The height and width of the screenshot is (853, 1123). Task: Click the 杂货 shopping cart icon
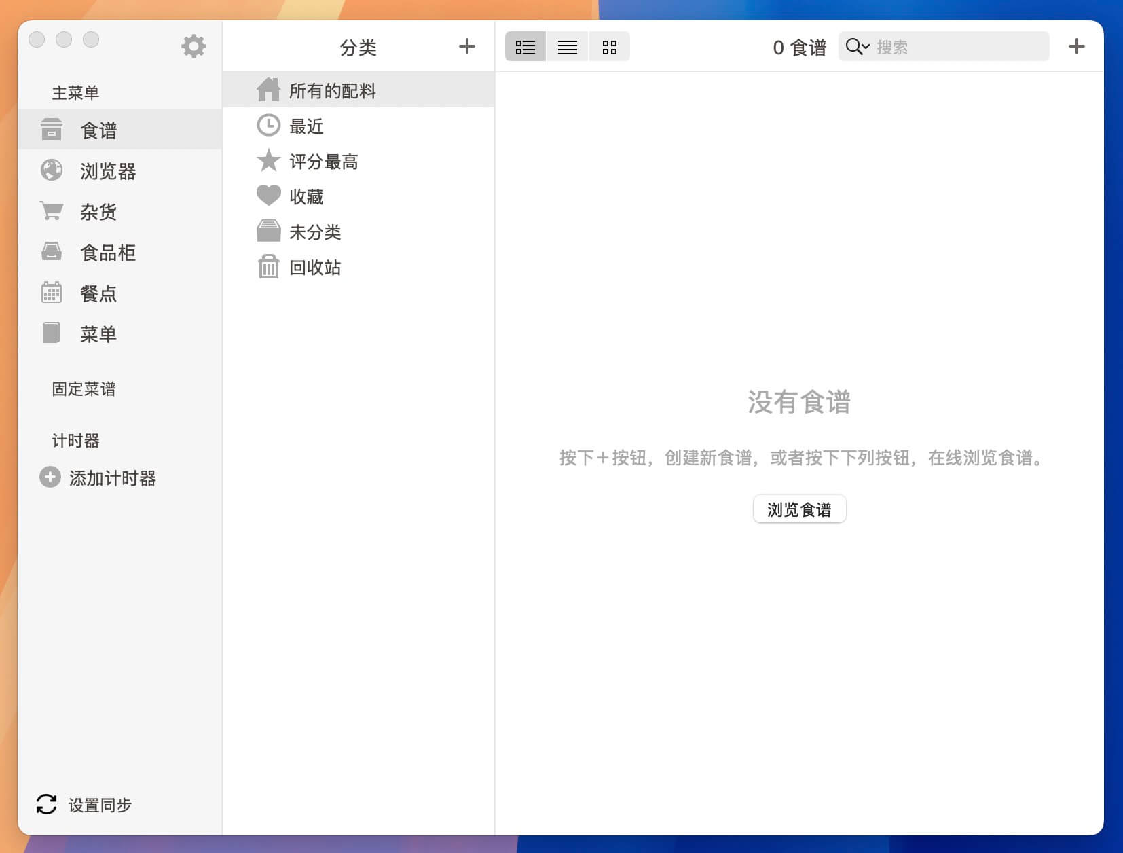pos(52,211)
